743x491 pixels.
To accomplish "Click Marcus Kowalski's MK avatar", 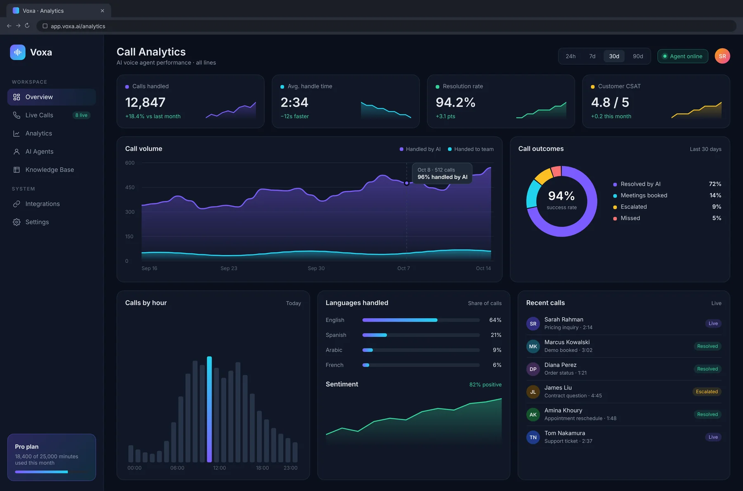I will pyautogui.click(x=533, y=346).
